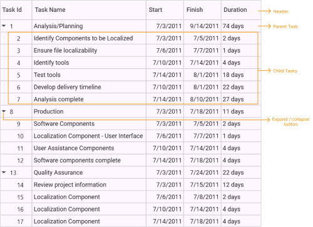313x227 pixels.
Task: Click the Duration column header
Action: tap(235, 10)
